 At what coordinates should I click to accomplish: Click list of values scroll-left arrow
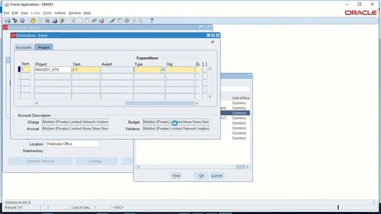click(138, 166)
